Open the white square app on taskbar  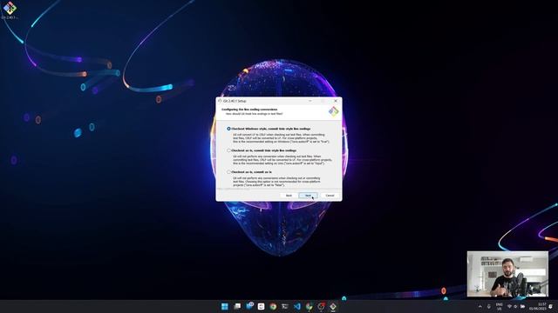(x=261, y=307)
